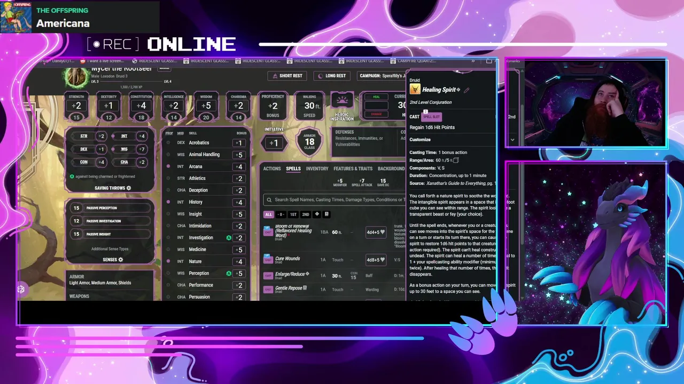Roll 4d4+5 healing for Bloom of Renewal

(x=376, y=232)
